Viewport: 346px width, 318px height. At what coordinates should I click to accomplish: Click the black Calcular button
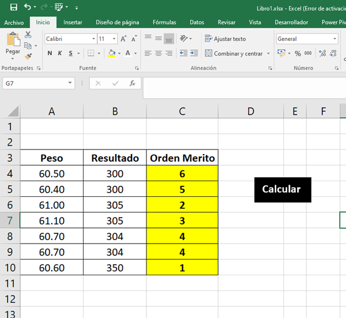[283, 190]
